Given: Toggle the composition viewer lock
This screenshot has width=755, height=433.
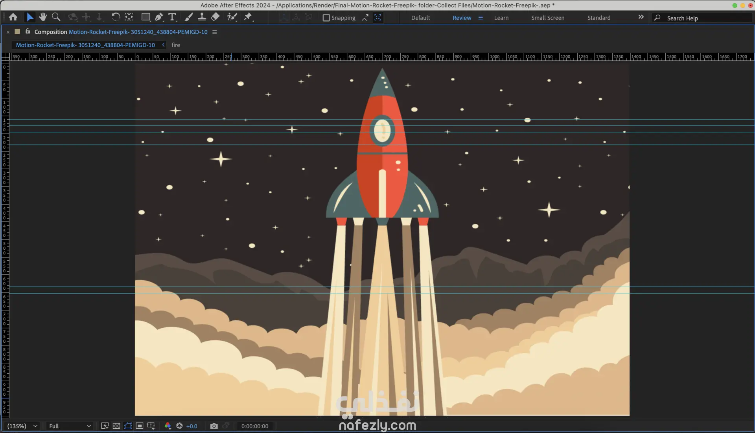Looking at the screenshot, I should click(x=28, y=31).
